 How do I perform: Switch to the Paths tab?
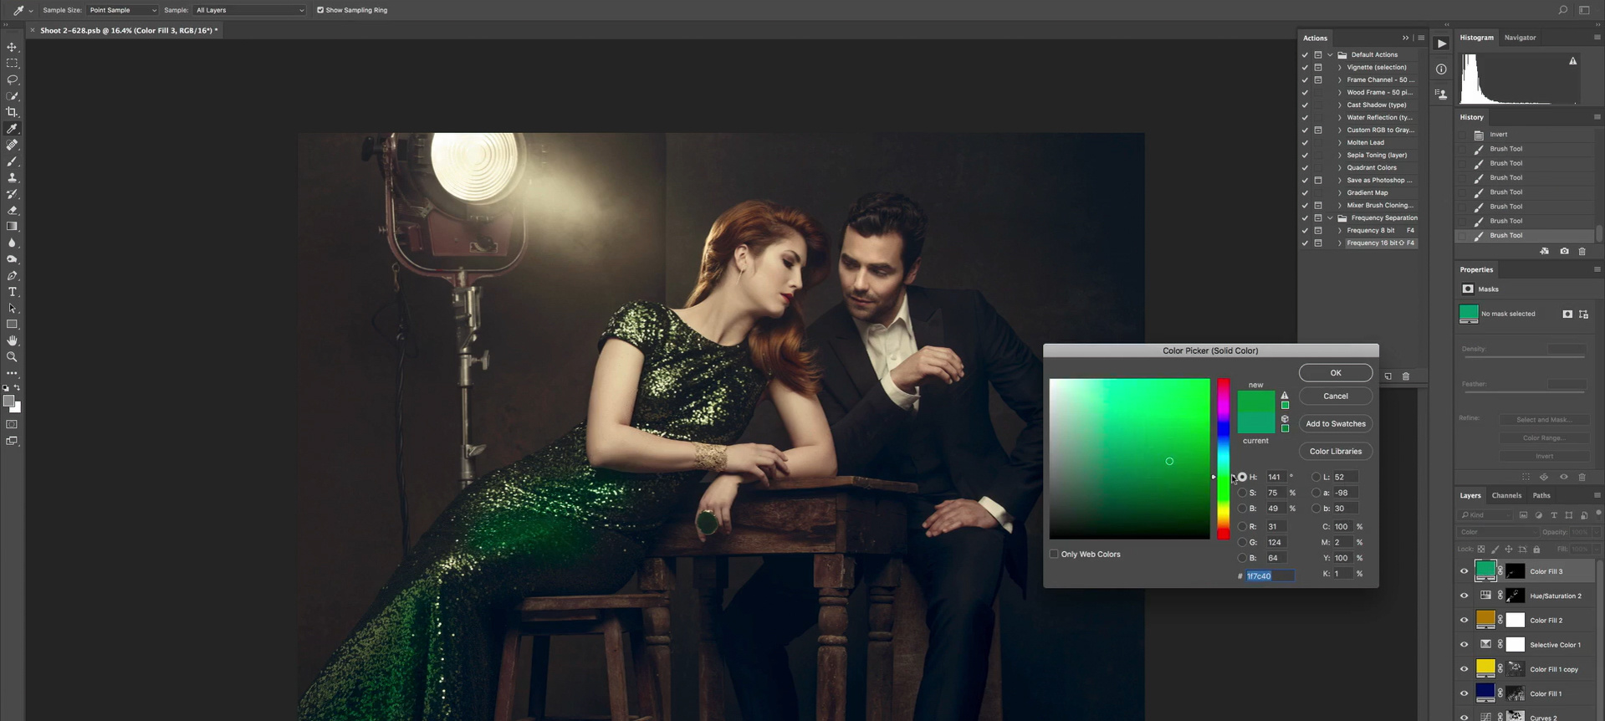pyautogui.click(x=1541, y=495)
